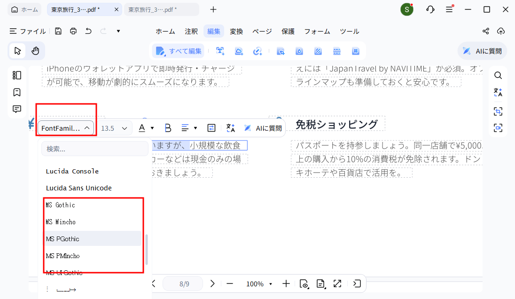
Task: Open the alignment options dropdown arrow
Action: 195,128
